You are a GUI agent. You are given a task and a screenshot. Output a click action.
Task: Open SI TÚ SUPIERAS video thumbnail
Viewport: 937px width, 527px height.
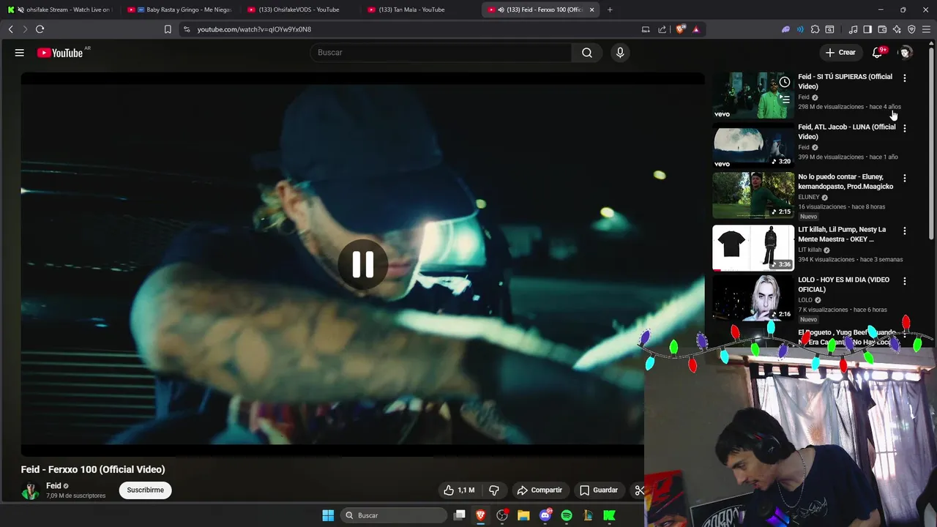click(753, 95)
